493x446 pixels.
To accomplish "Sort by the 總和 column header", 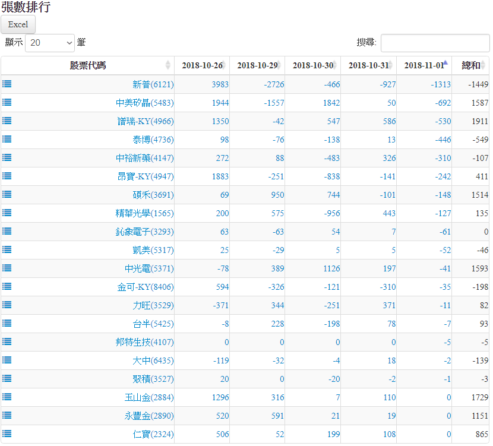I will pyautogui.click(x=471, y=65).
